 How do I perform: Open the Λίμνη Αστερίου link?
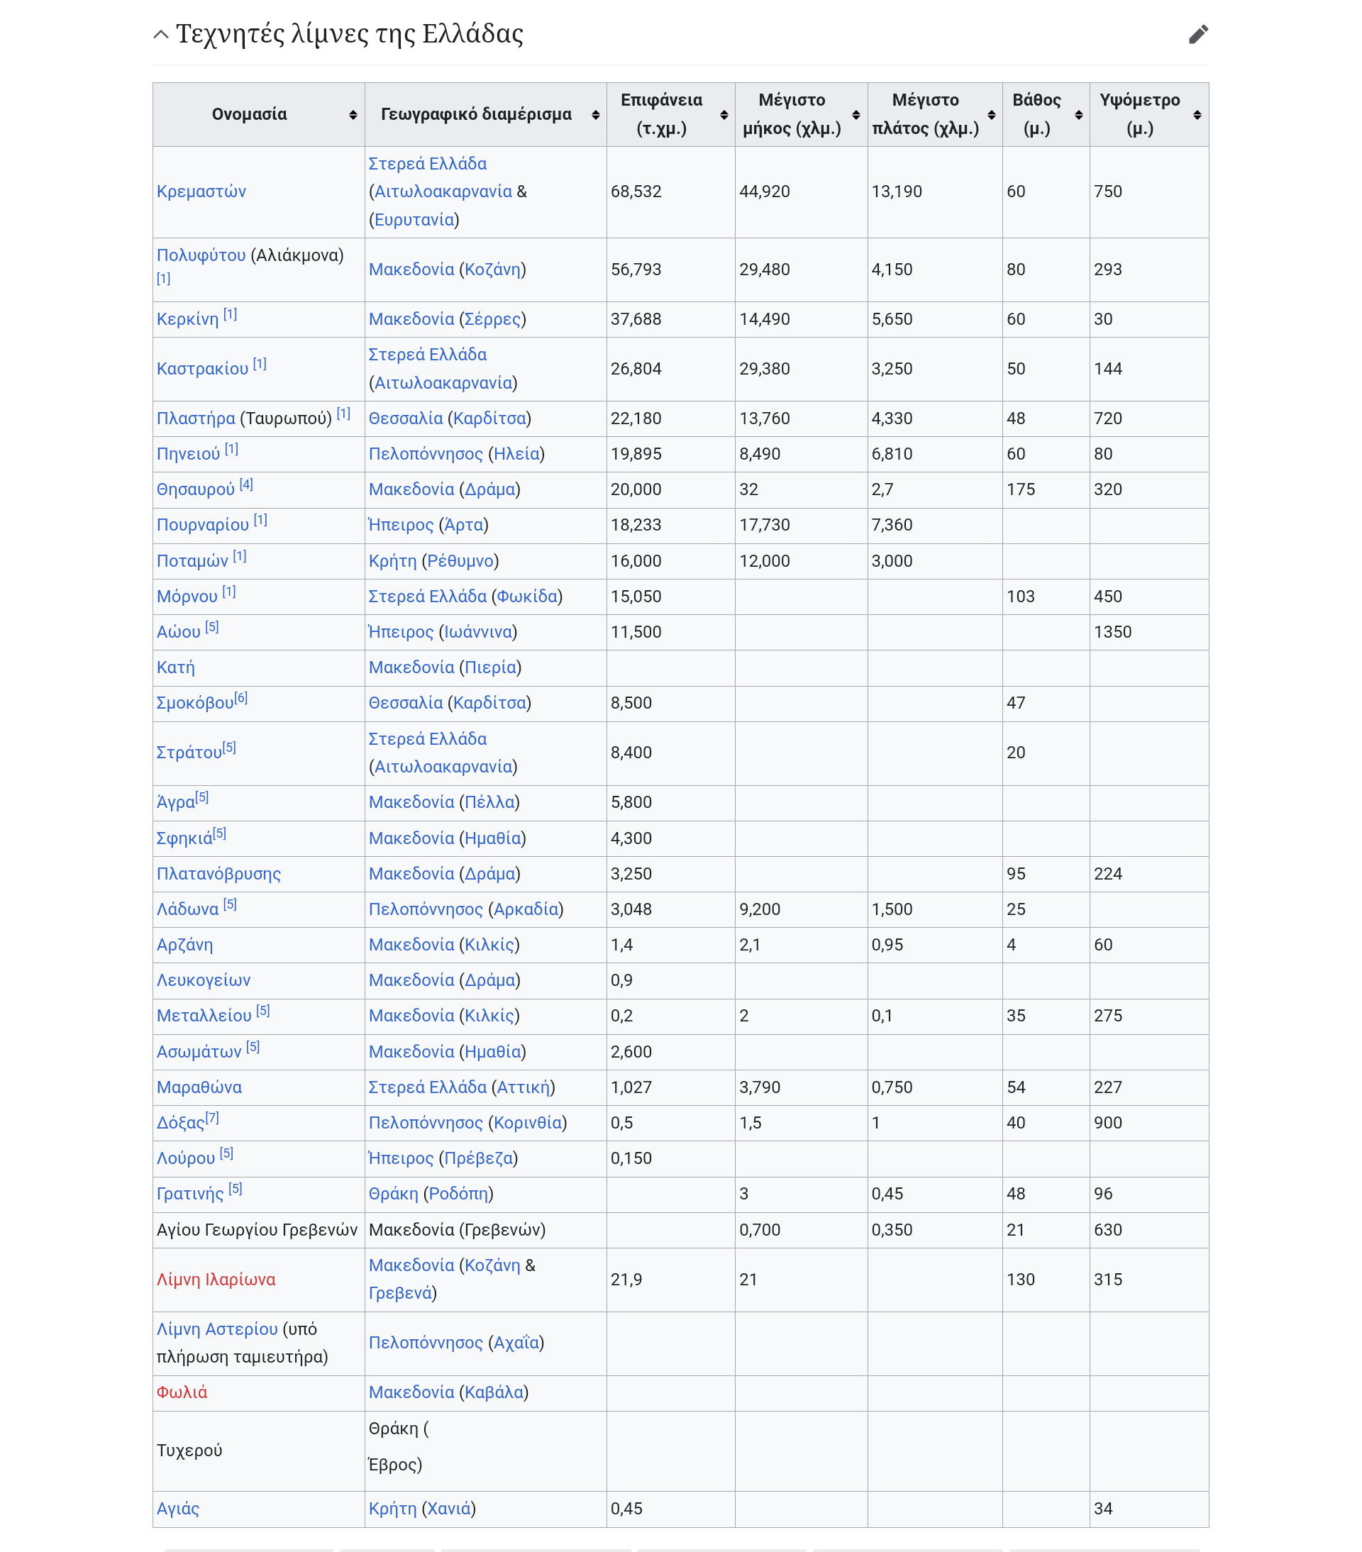click(217, 1329)
